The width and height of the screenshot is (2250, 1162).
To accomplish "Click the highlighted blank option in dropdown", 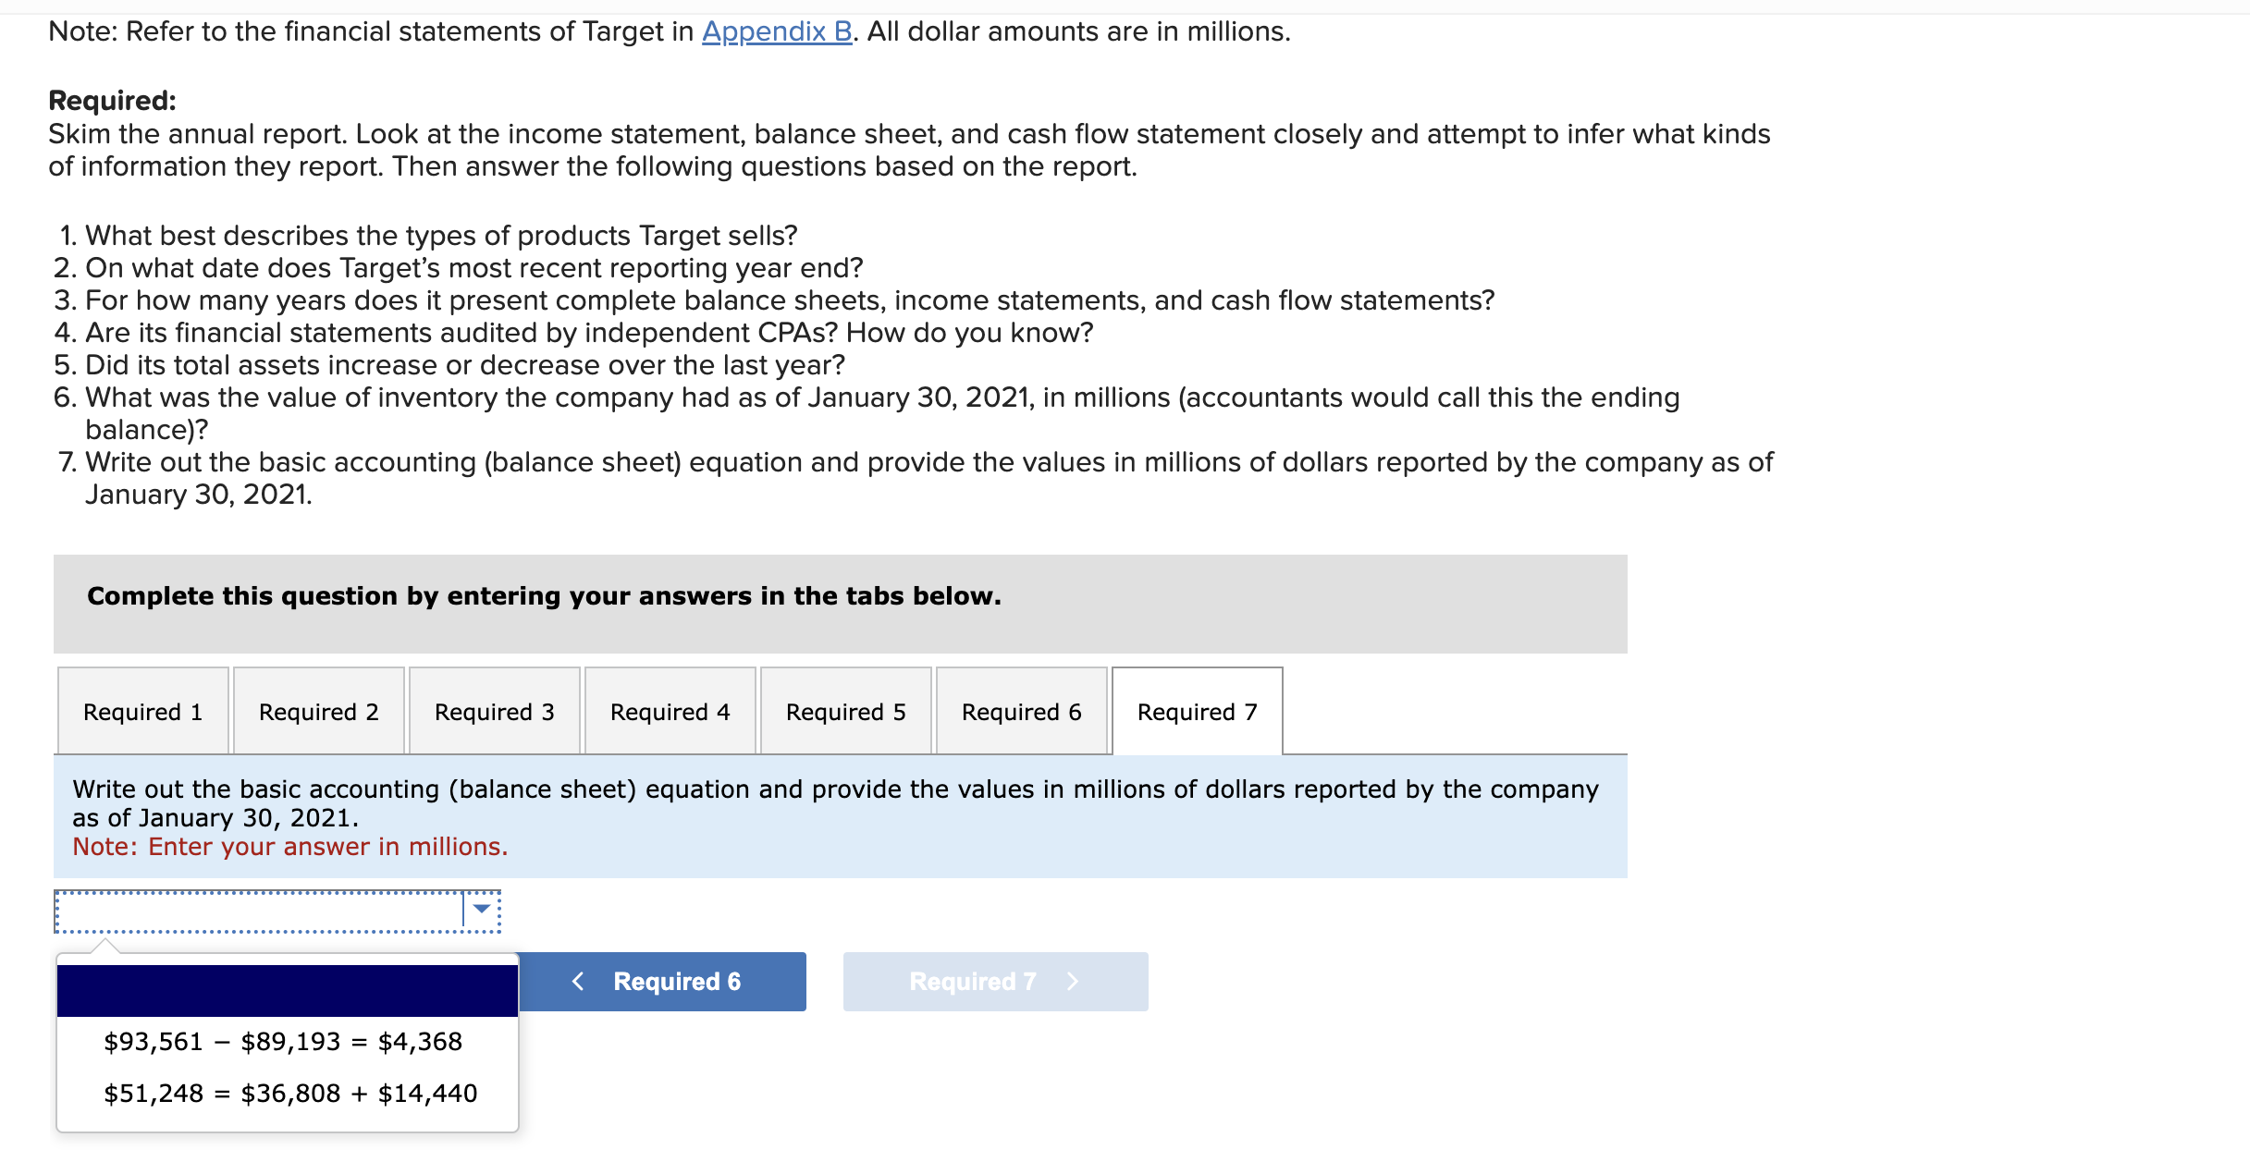I will tap(287, 987).
